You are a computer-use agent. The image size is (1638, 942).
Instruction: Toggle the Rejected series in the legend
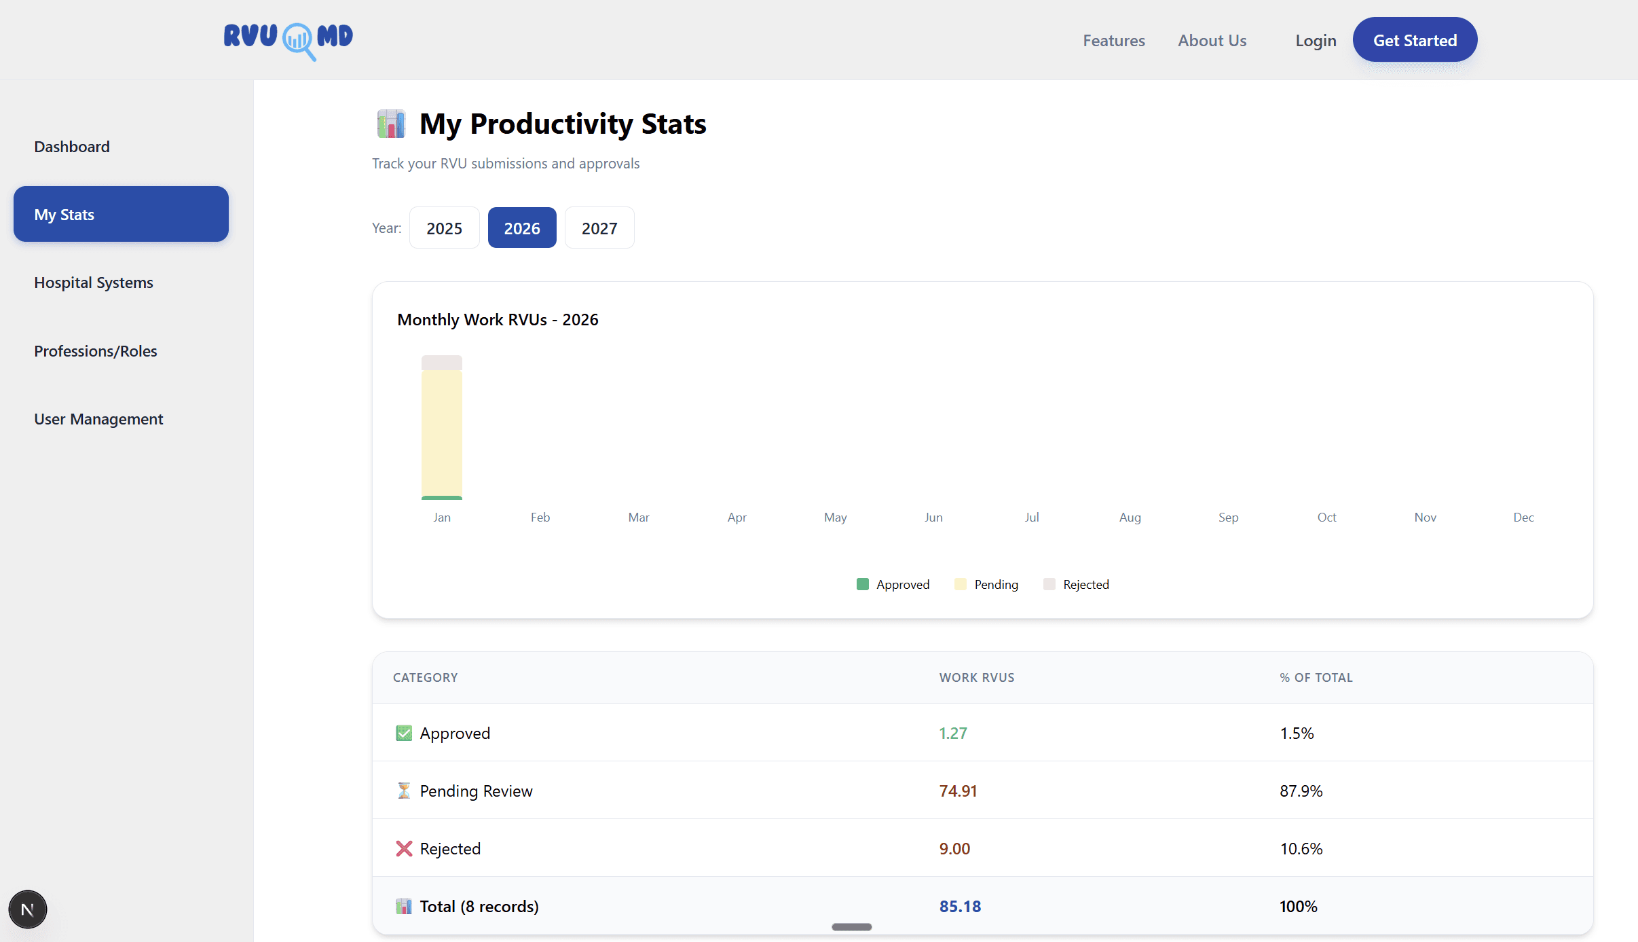point(1077,584)
